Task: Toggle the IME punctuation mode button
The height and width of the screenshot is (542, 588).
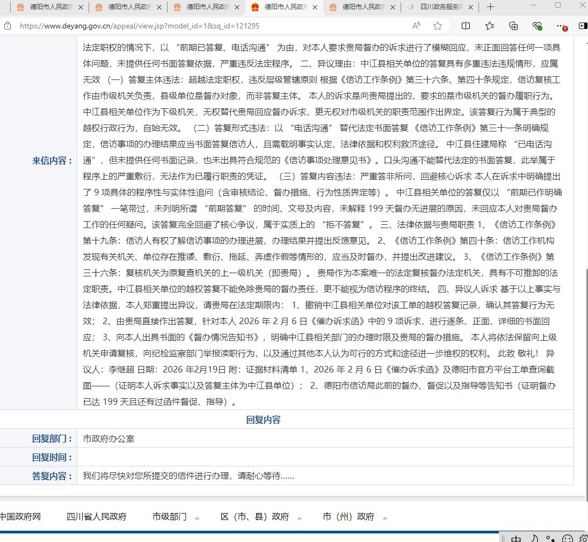Action: (549, 538)
